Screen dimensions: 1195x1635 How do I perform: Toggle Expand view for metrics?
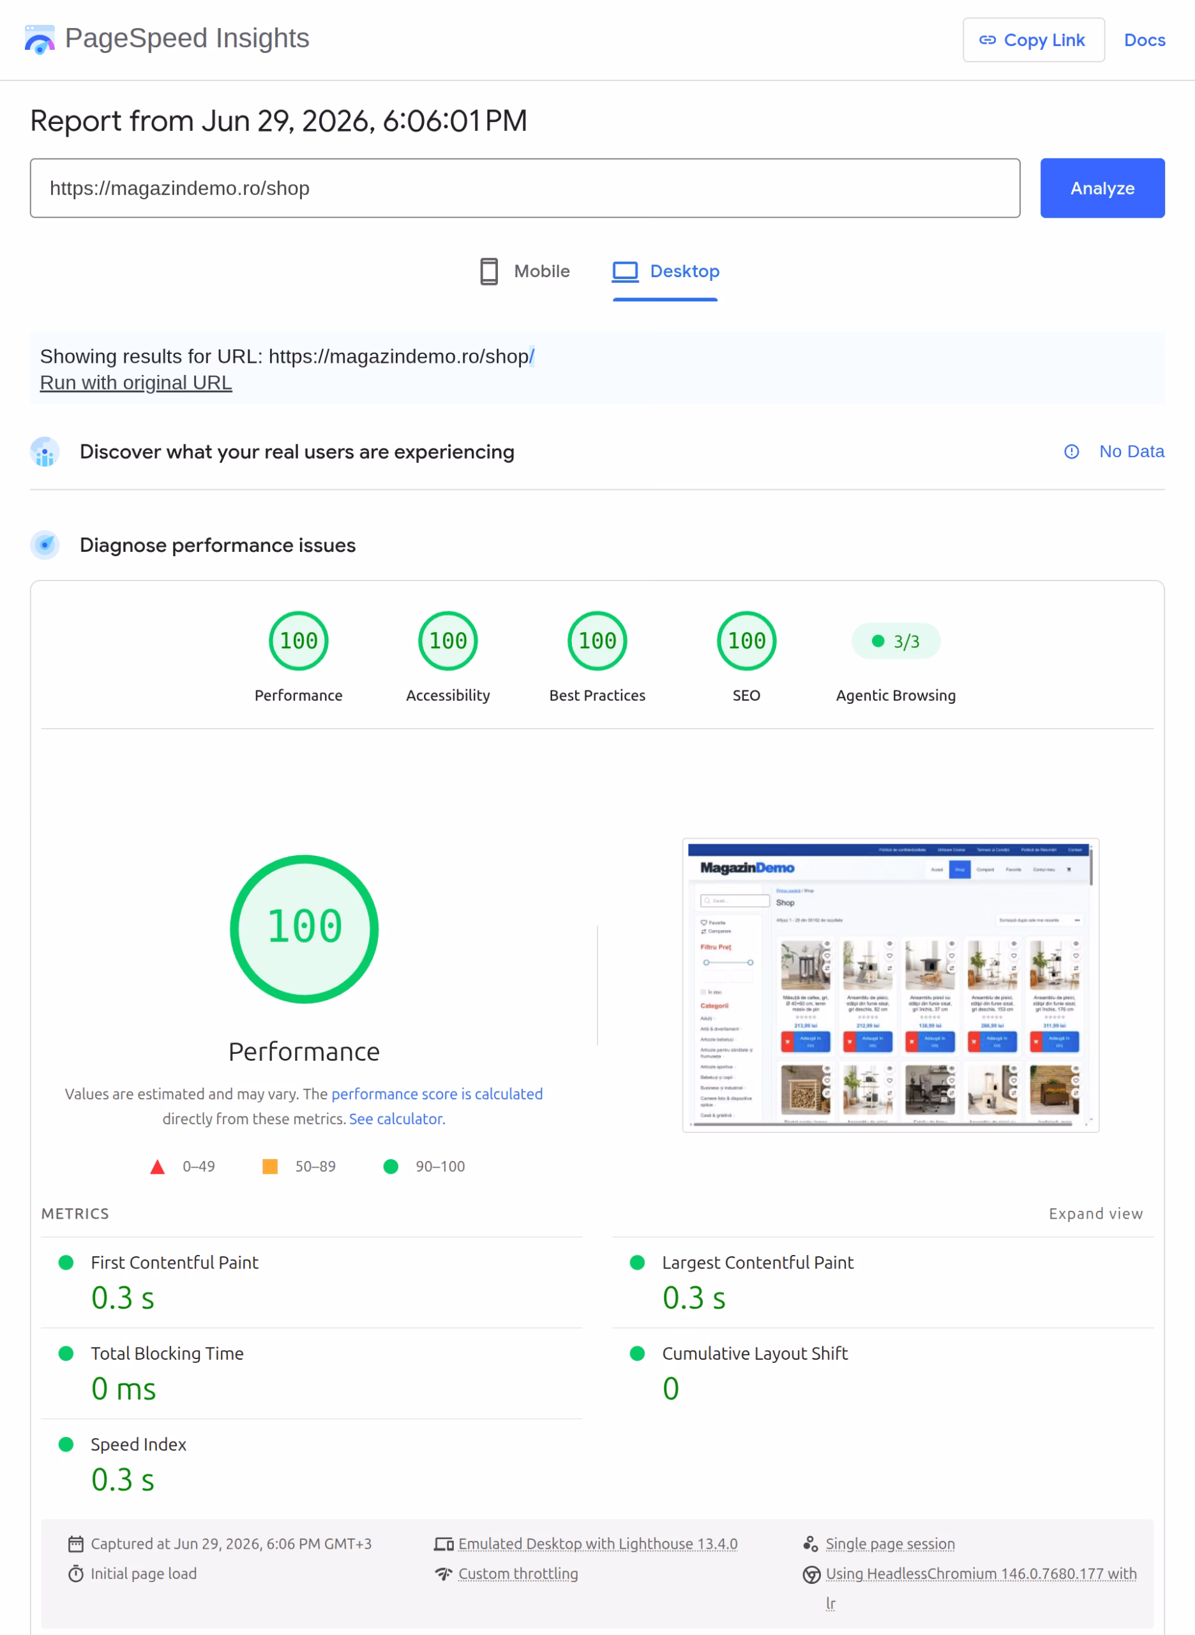pos(1096,1213)
